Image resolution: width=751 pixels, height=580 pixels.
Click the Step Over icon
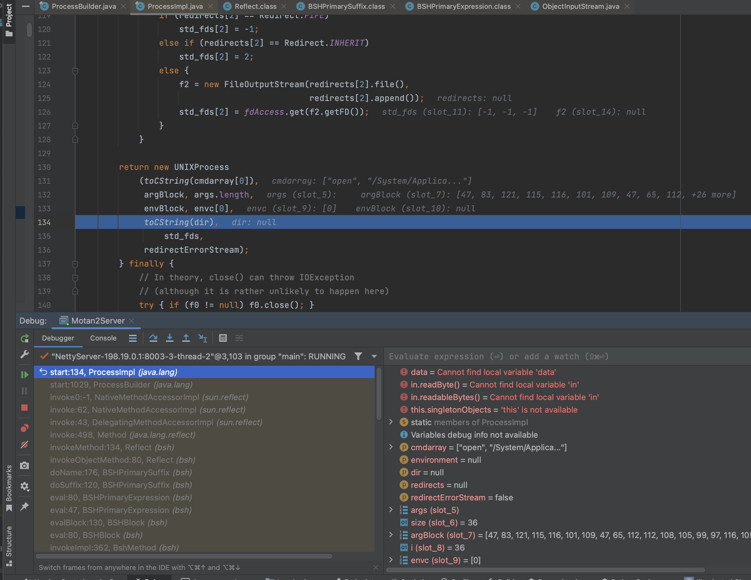(x=153, y=338)
